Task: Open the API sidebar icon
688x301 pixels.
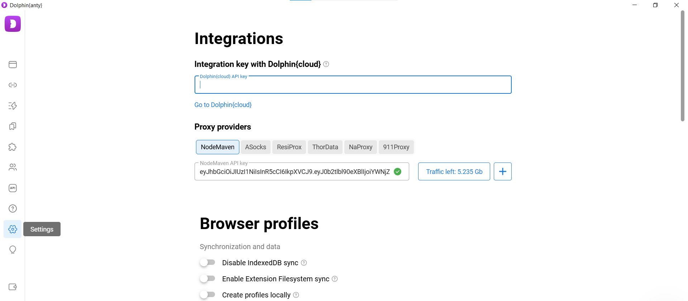Action: [13, 188]
